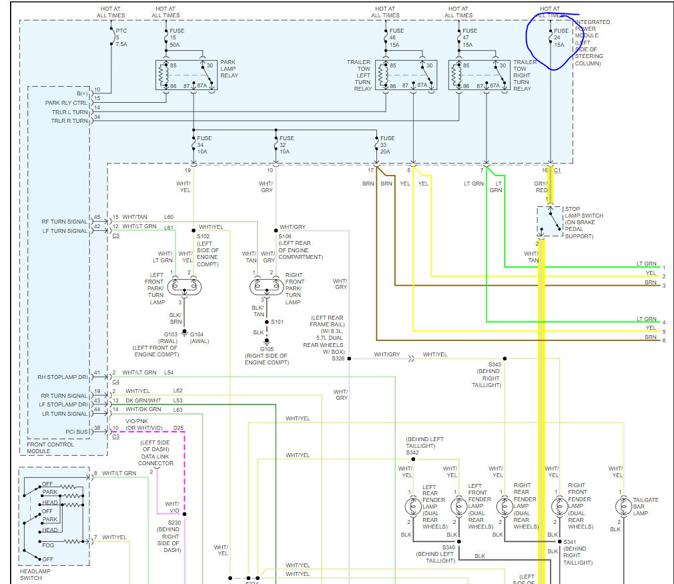Click the 'BLK/TAN' wire label
The image size is (674, 584).
(x=258, y=311)
